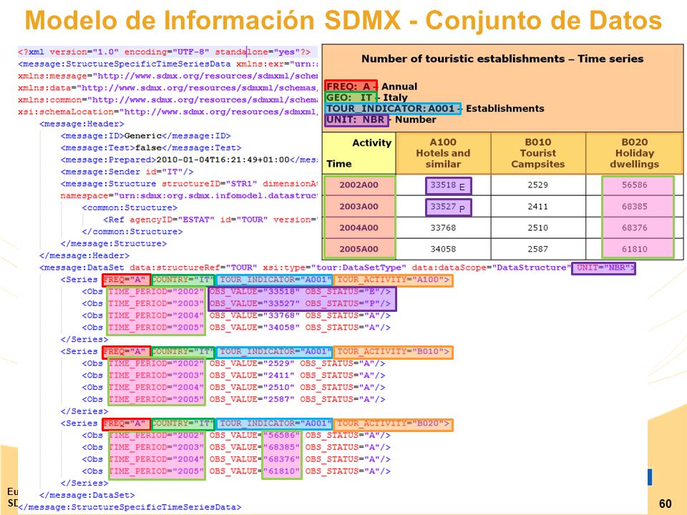This screenshot has height=515, width=687.
Task: Select 'OBS_VALUE="2411"' in the XML code
Action: (252, 376)
